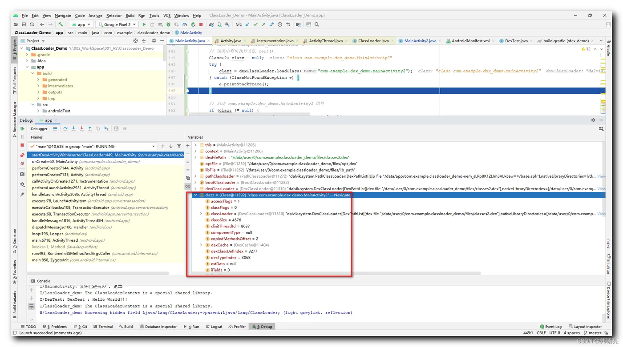623x347 pixels.
Task: Click the Resume Program icon in debug sidebar
Action: click(x=22, y=128)
